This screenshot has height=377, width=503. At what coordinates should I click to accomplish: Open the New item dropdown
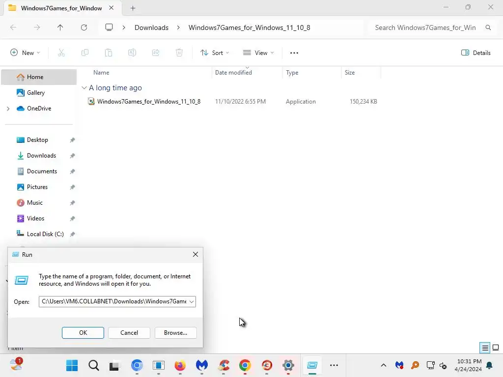coord(26,53)
